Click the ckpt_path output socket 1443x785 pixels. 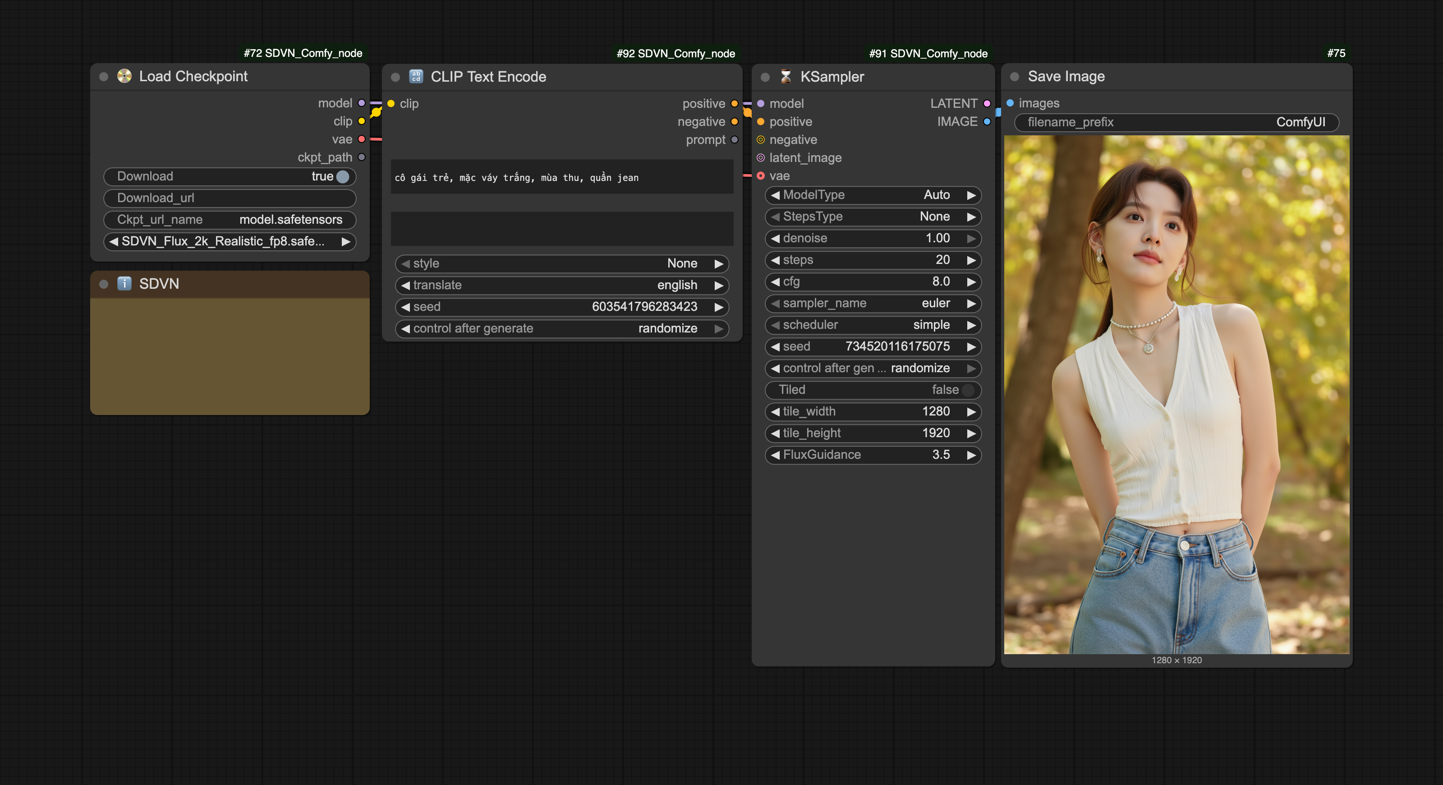pyautogui.click(x=362, y=157)
